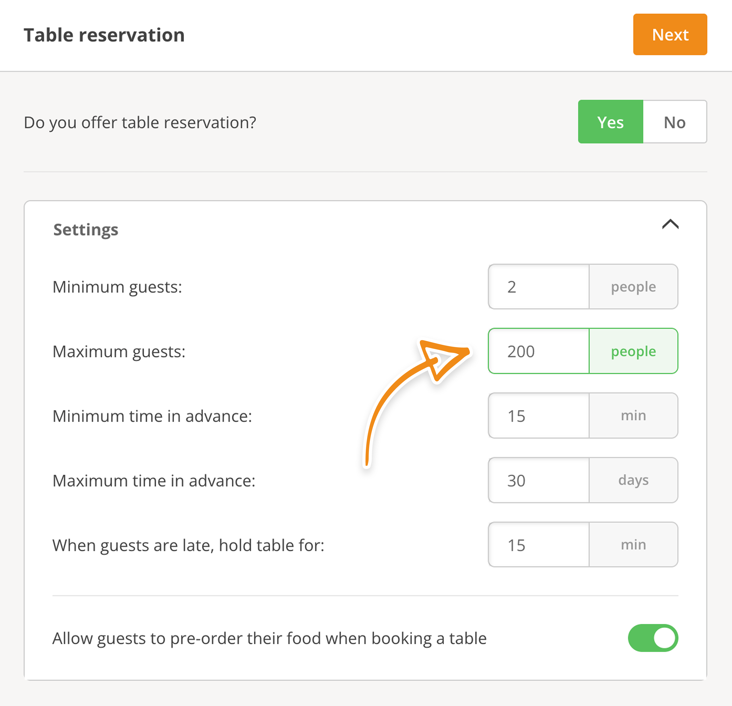Focus the Maximum time in advance field
Image resolution: width=732 pixels, height=706 pixels.
coord(538,480)
